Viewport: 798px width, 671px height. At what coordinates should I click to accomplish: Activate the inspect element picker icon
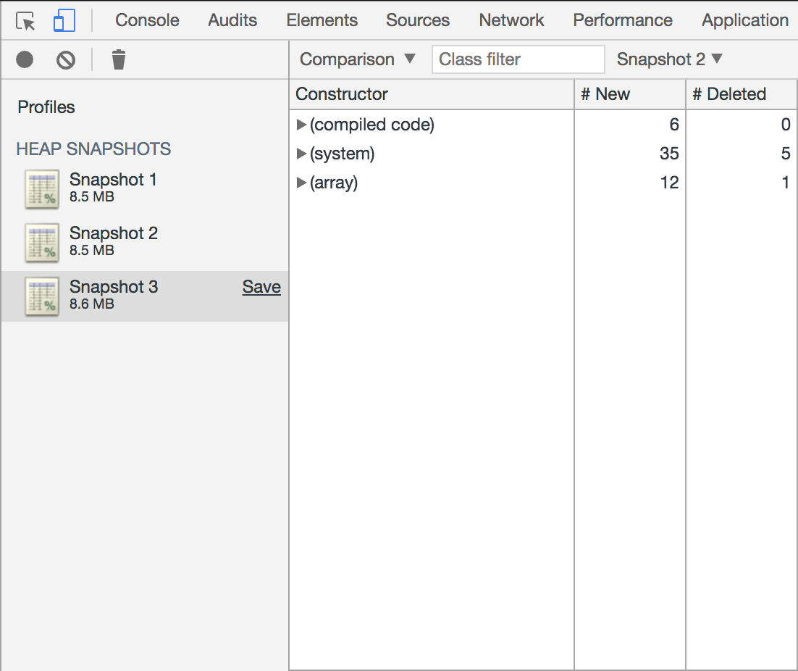[25, 21]
